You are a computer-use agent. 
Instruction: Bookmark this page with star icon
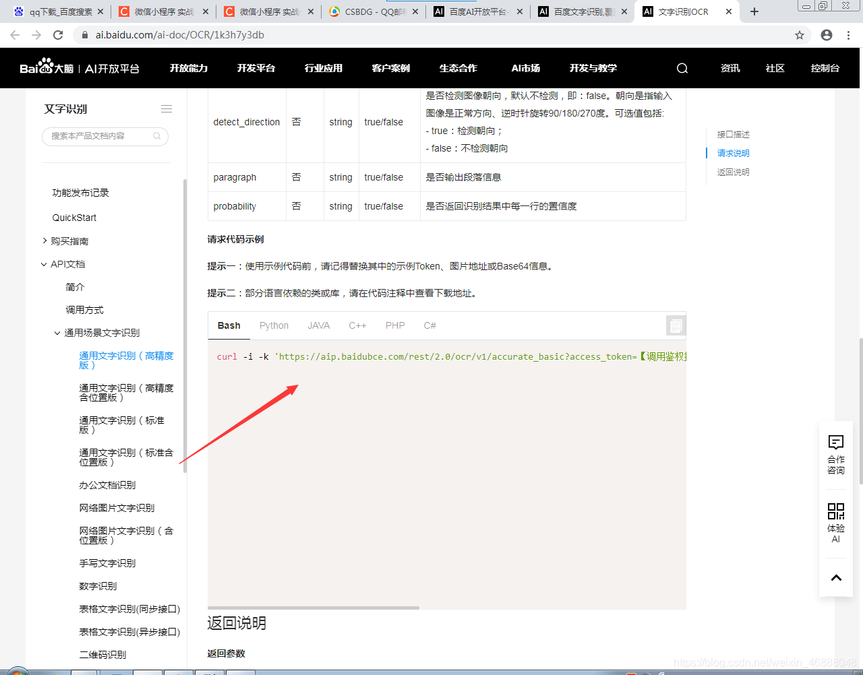[800, 35]
